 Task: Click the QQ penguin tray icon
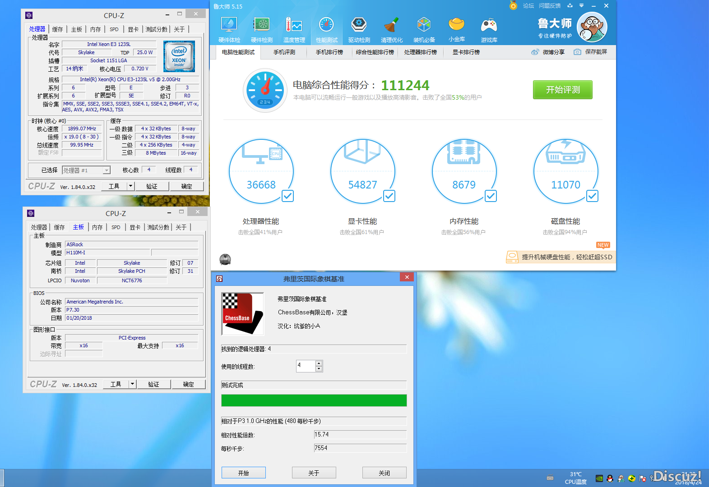610,478
